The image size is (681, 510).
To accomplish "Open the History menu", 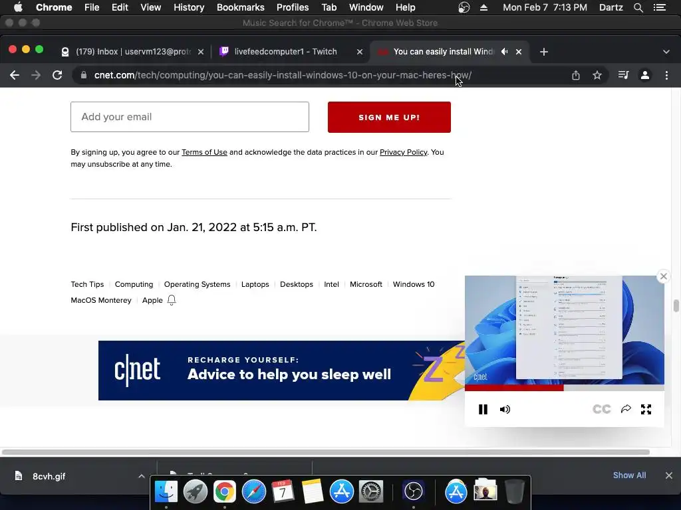I will click(x=189, y=7).
